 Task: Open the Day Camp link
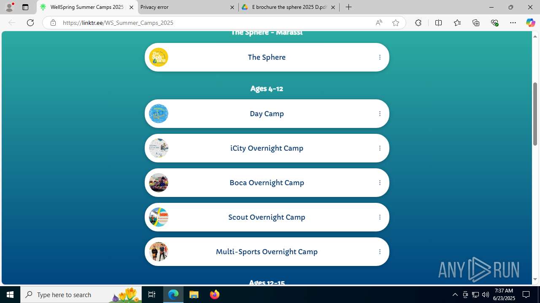click(x=267, y=114)
